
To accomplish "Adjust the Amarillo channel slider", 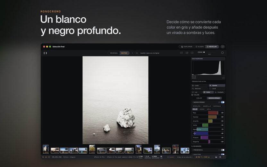I will (208, 121).
